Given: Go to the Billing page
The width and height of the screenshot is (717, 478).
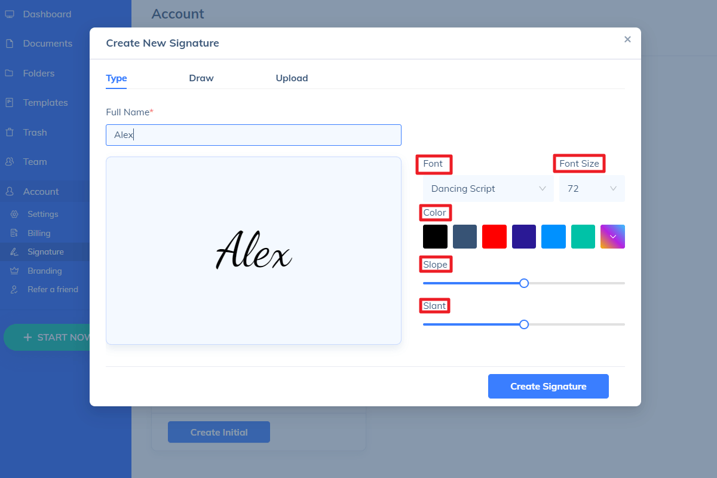Looking at the screenshot, I should point(38,232).
